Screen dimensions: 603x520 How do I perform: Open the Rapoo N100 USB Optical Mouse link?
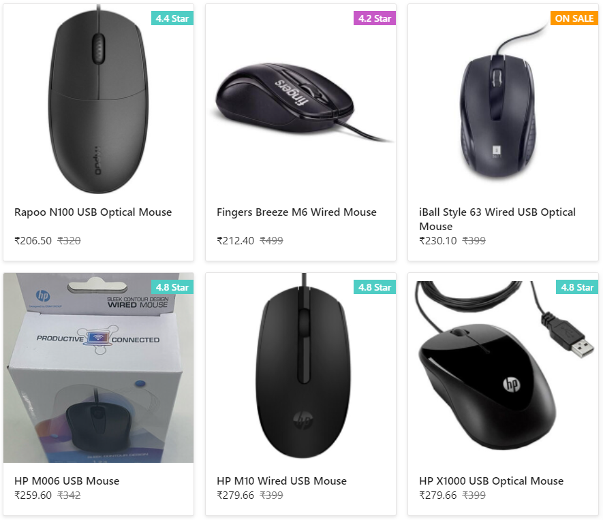(93, 212)
